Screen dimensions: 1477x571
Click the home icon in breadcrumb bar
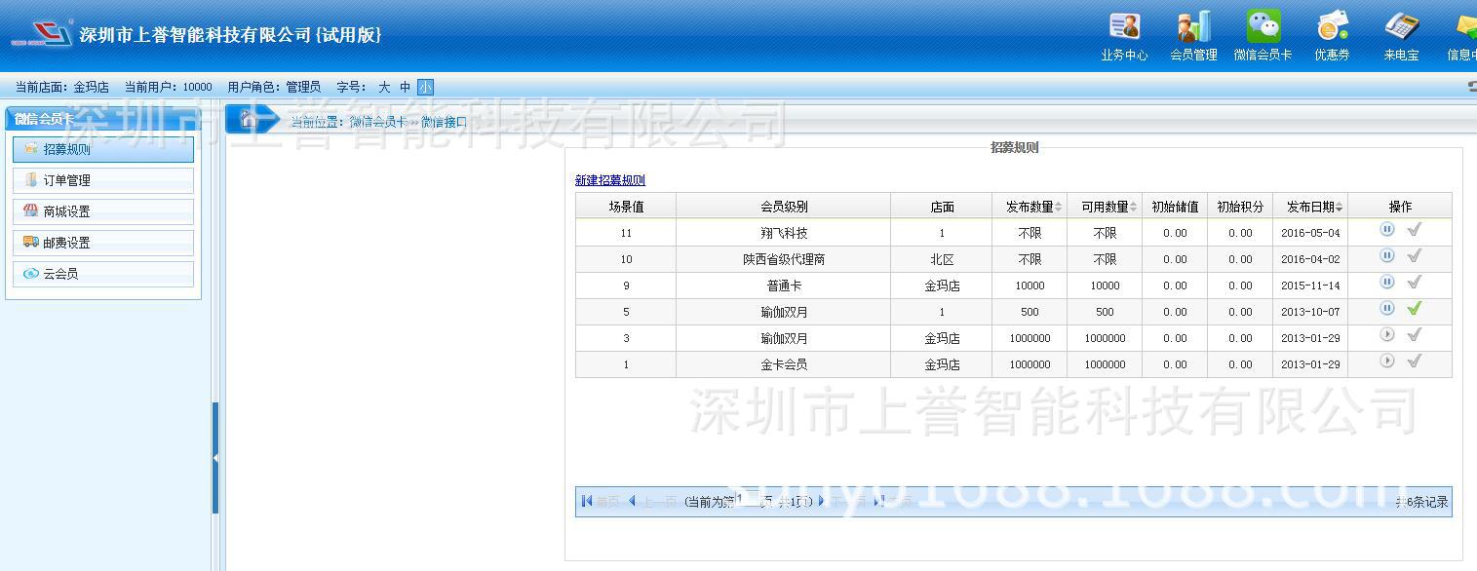[250, 120]
